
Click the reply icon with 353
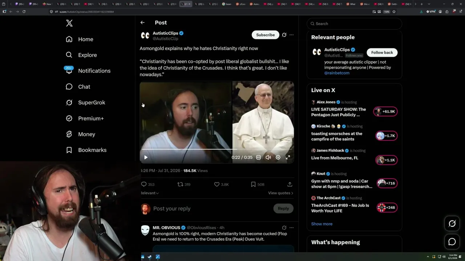(144, 185)
